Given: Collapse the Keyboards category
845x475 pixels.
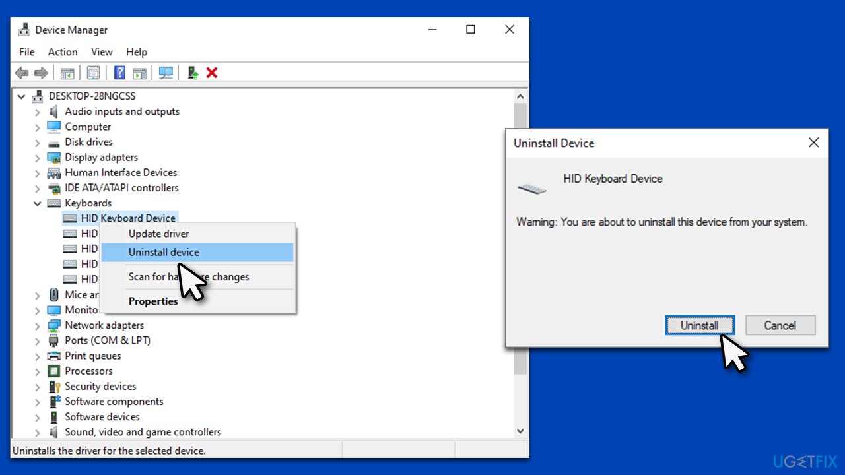Looking at the screenshot, I should 38,203.
